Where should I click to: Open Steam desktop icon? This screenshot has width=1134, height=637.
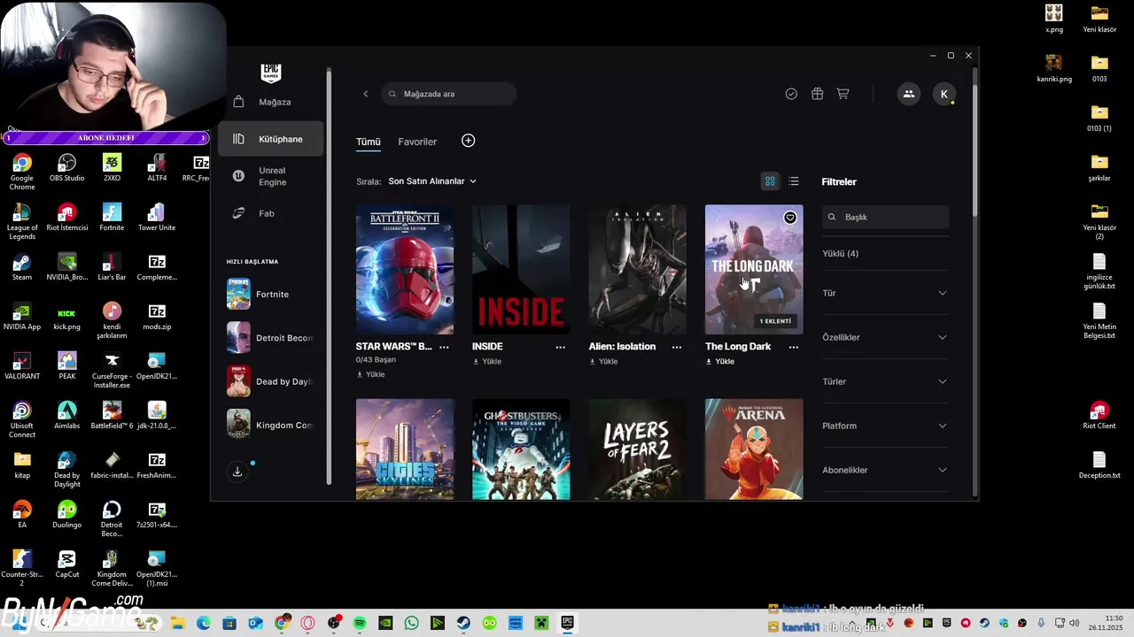tap(22, 266)
